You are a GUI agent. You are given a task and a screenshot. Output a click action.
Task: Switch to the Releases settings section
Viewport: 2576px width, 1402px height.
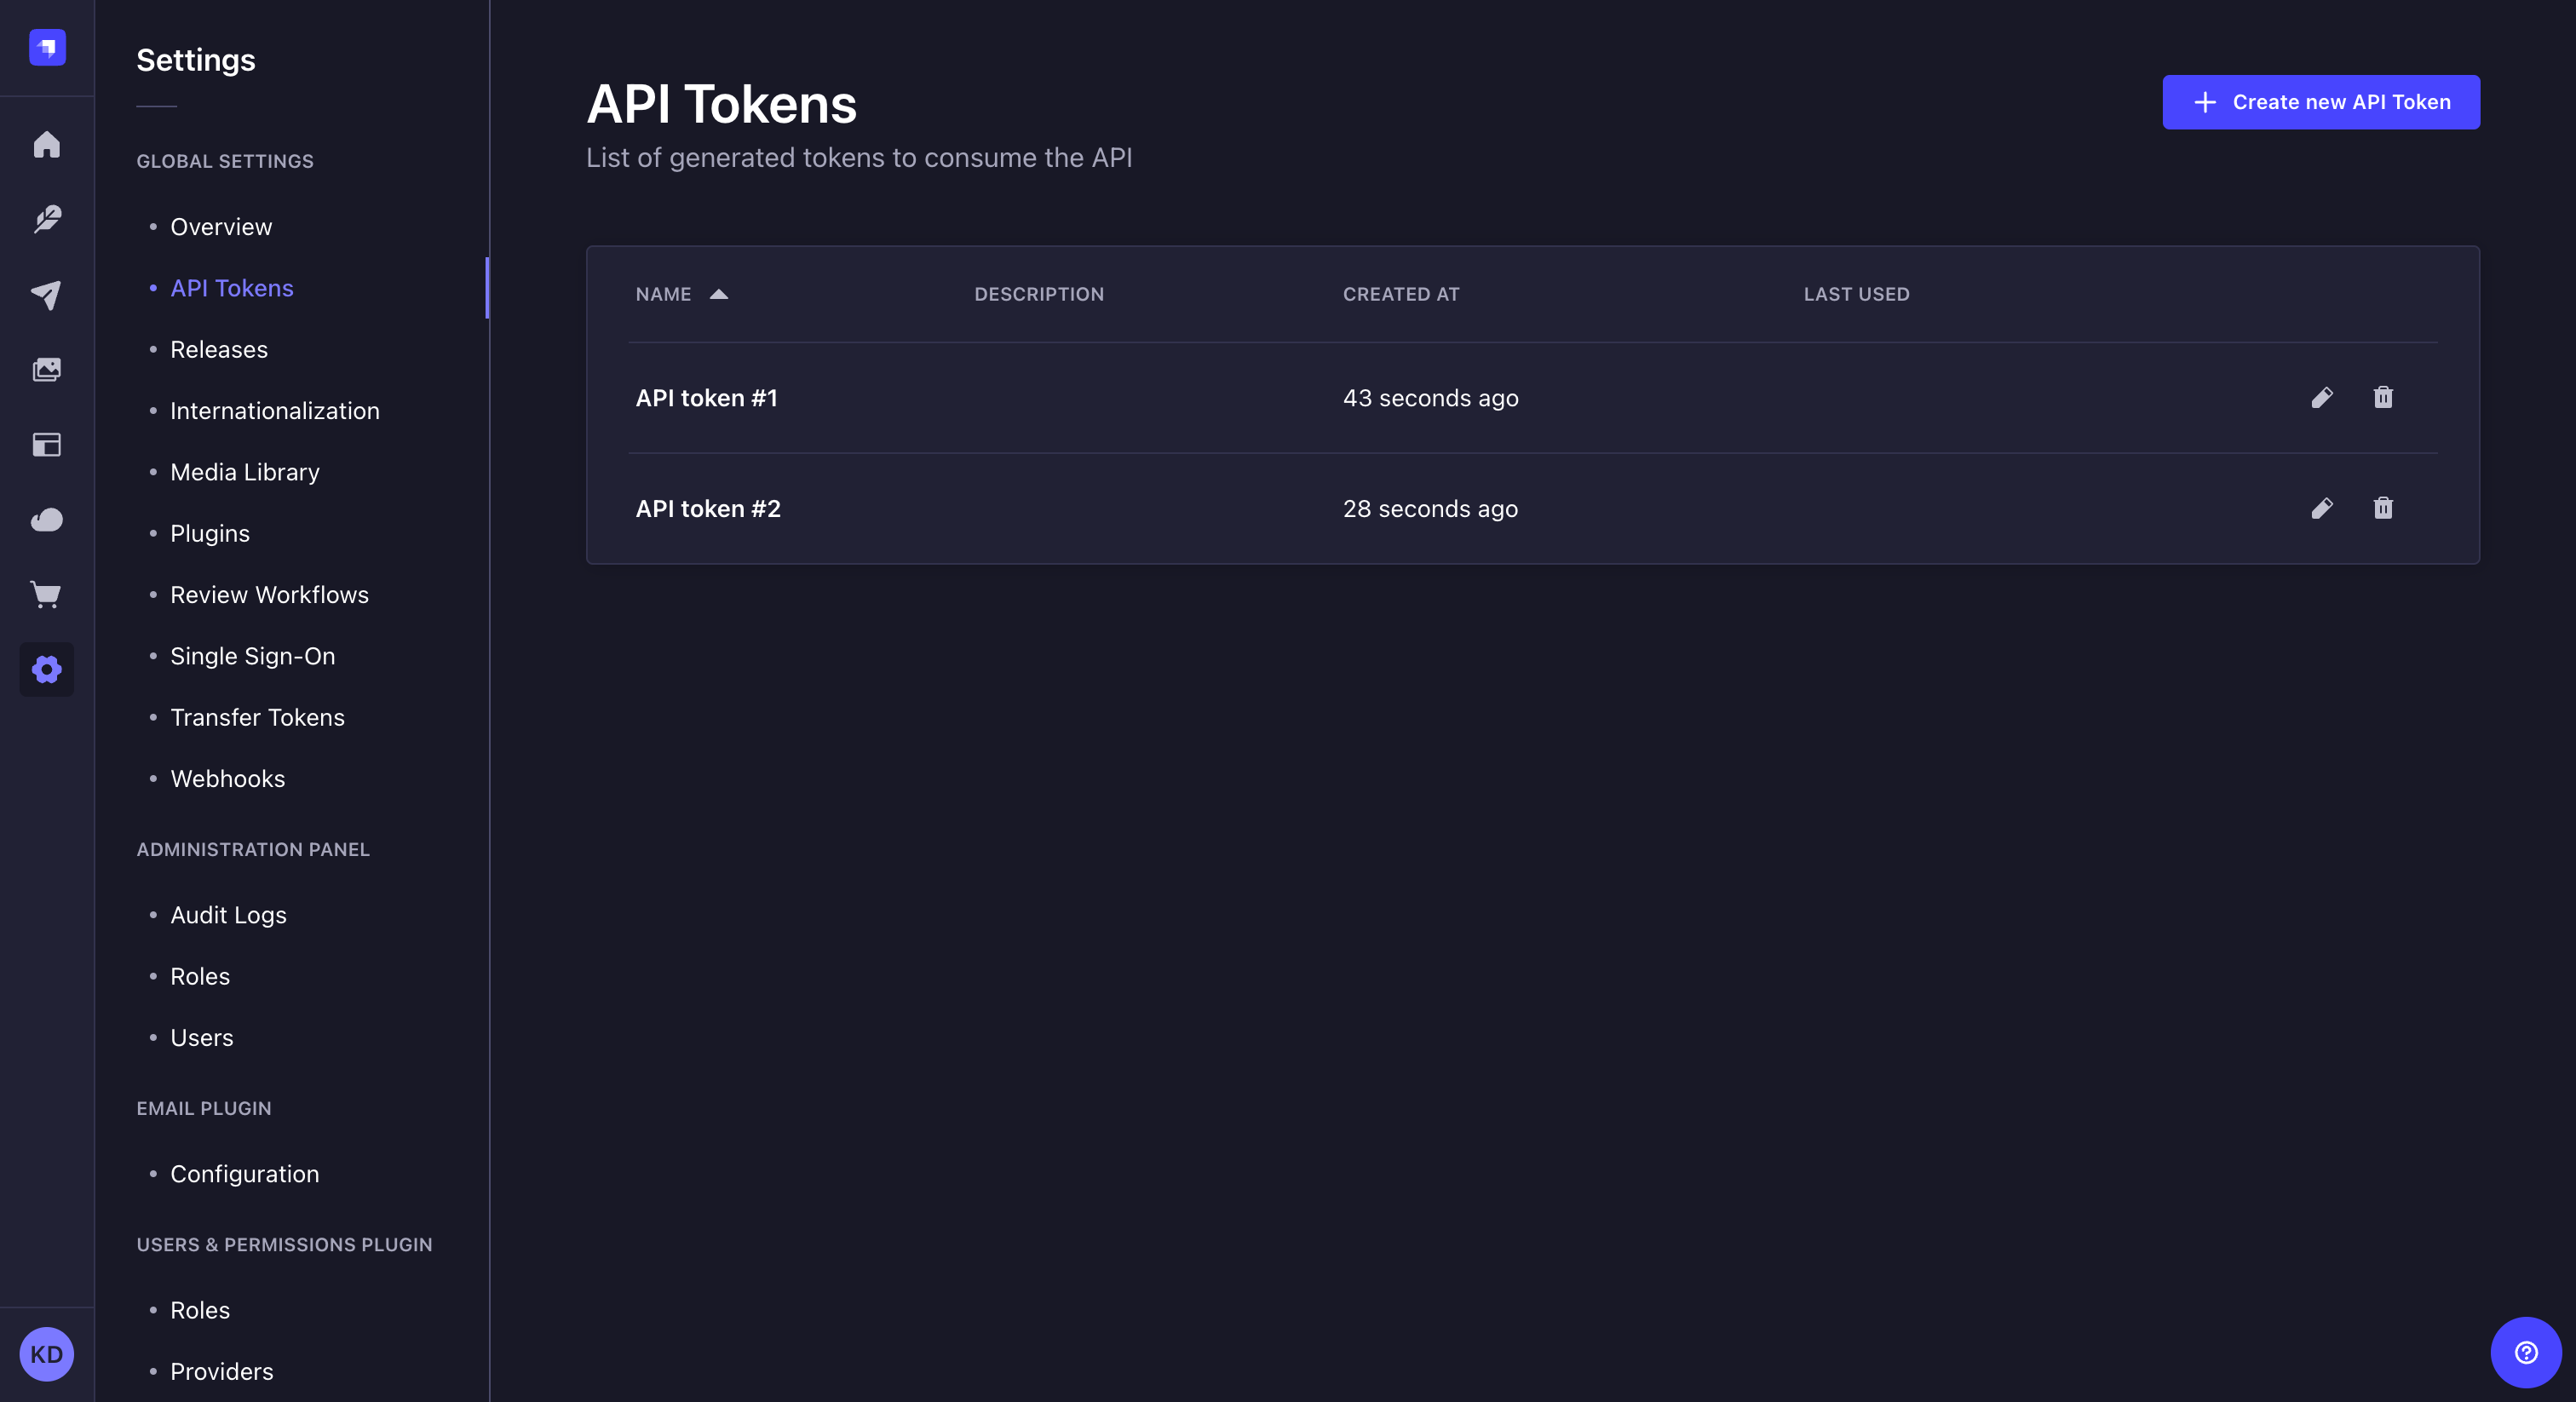pyautogui.click(x=218, y=349)
